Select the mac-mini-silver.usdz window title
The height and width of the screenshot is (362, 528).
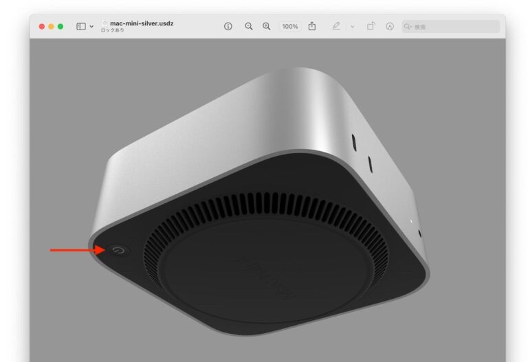point(142,23)
